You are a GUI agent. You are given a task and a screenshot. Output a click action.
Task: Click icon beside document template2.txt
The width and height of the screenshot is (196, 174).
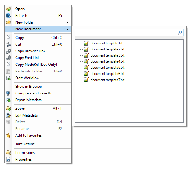click(x=86, y=49)
